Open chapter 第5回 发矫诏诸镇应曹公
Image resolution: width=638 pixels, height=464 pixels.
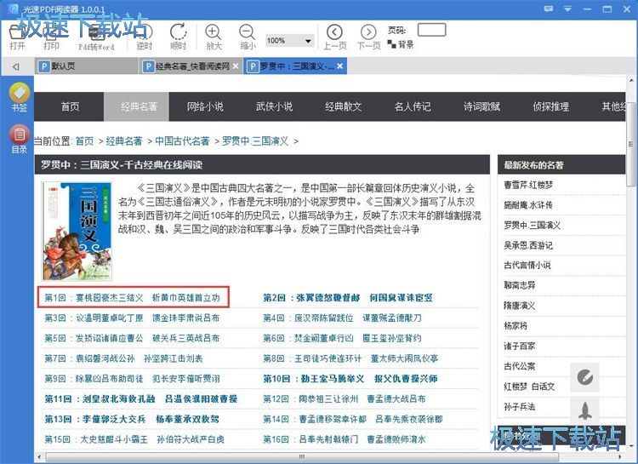132,338
